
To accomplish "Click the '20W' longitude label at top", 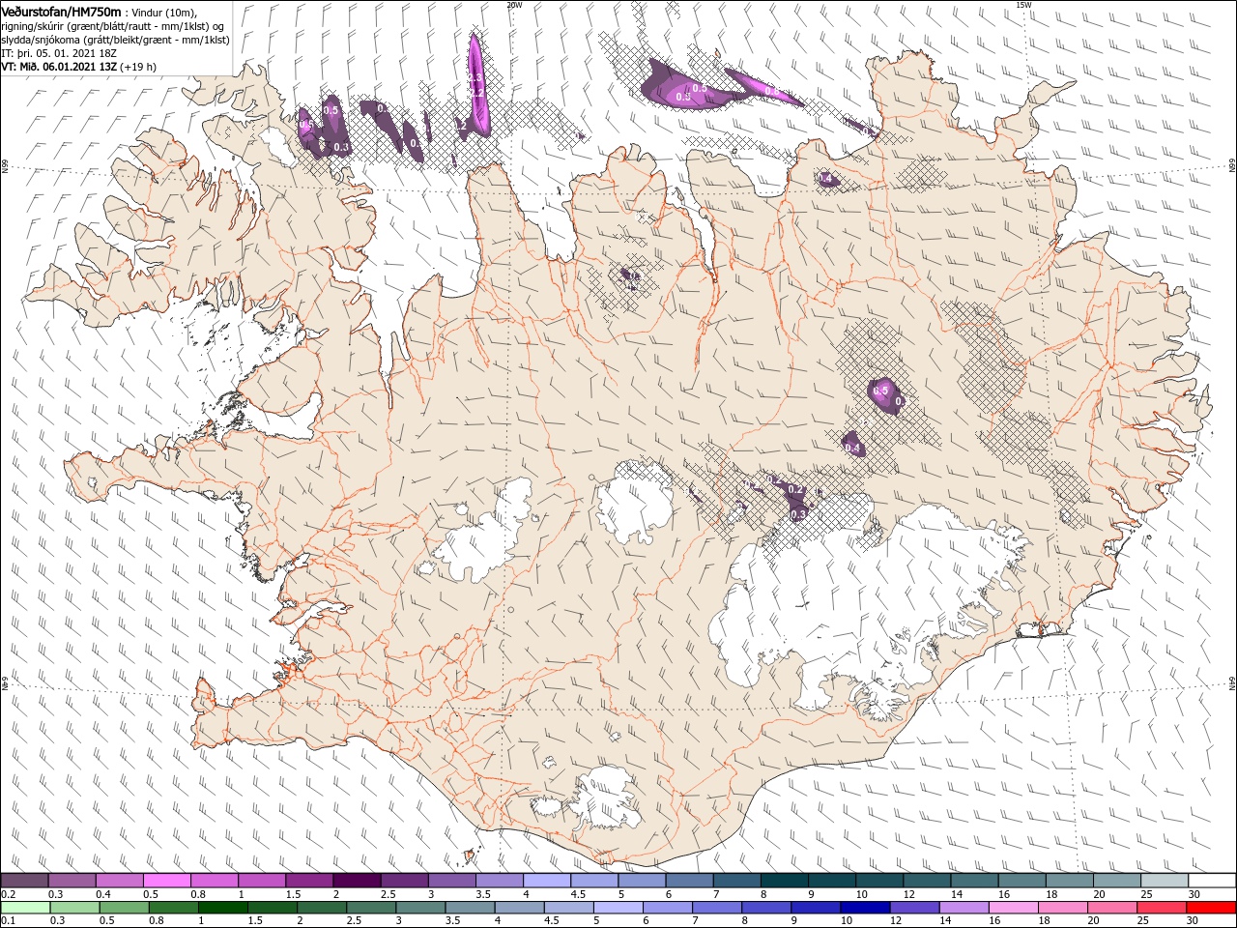I will click(x=514, y=4).
